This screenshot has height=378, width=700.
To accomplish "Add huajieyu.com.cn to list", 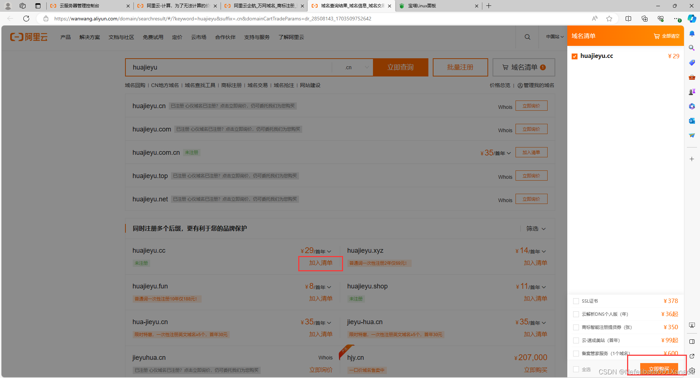I will click(531, 153).
